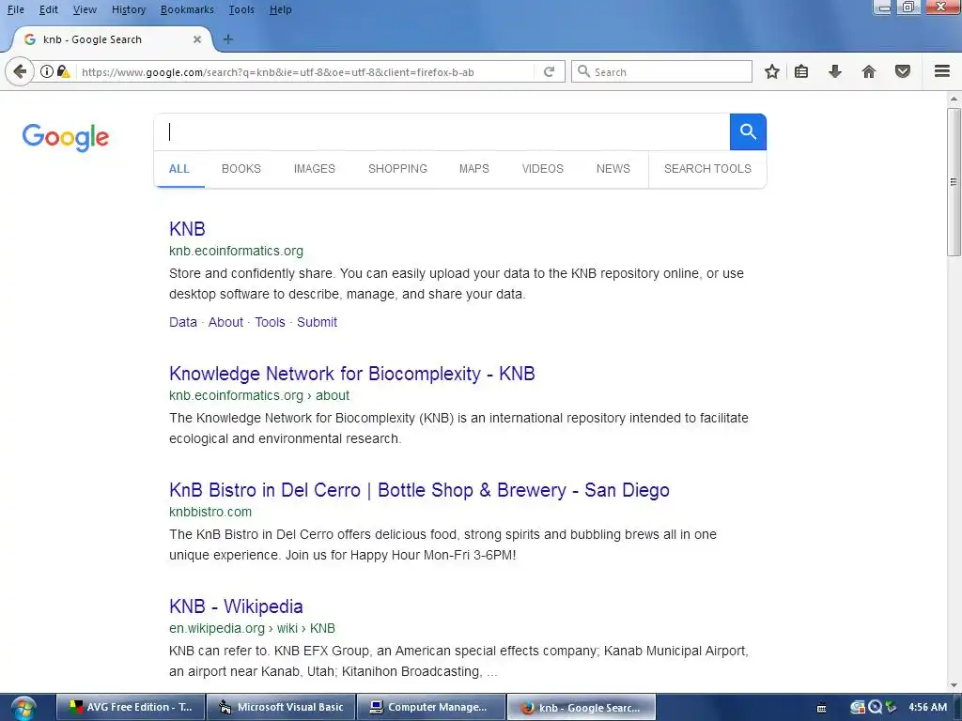Open the Windows Start orb
Viewport: 962px width, 721px height.
pyautogui.click(x=23, y=708)
